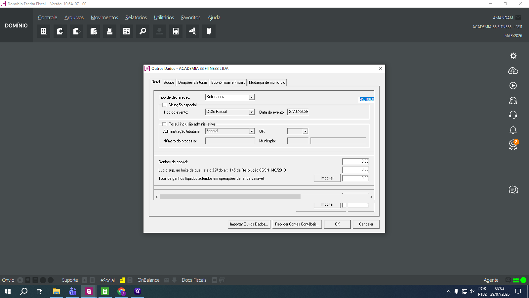Switch to the Doações Eleitorais tab
This screenshot has height=298, width=529.
[x=193, y=82]
